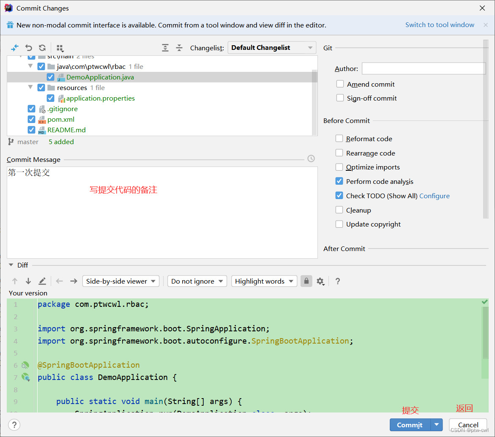Disable Check TODO checkbox
The height and width of the screenshot is (437, 495).
pyautogui.click(x=339, y=196)
